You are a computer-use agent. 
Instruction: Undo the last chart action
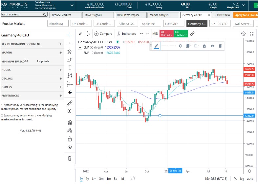[x=142, y=34]
